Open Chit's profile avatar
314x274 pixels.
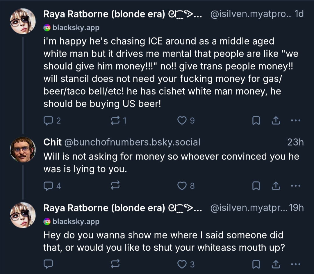(x=23, y=149)
